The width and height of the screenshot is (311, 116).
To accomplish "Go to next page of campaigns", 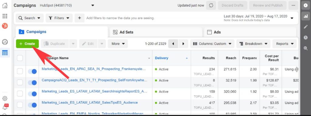I will [183, 44].
